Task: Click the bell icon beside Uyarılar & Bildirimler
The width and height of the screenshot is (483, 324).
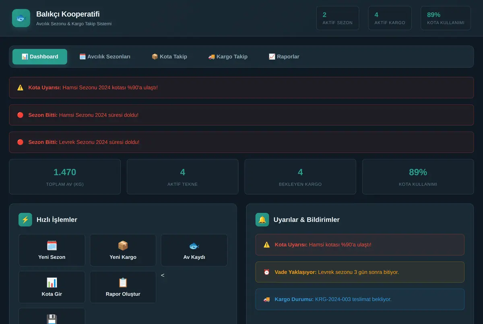Action: pos(262,219)
